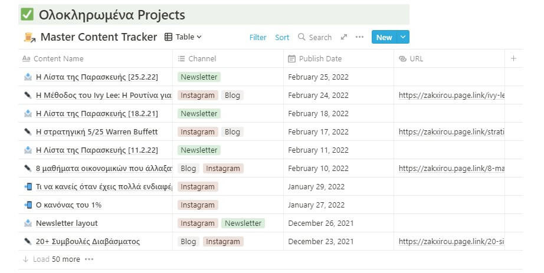Click the pen icon of Warren Buffett row

coord(28,132)
